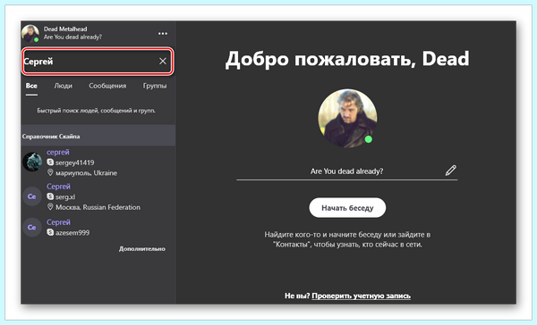Select the Все tab
Viewport: 537px width, 325px height.
pyautogui.click(x=31, y=86)
